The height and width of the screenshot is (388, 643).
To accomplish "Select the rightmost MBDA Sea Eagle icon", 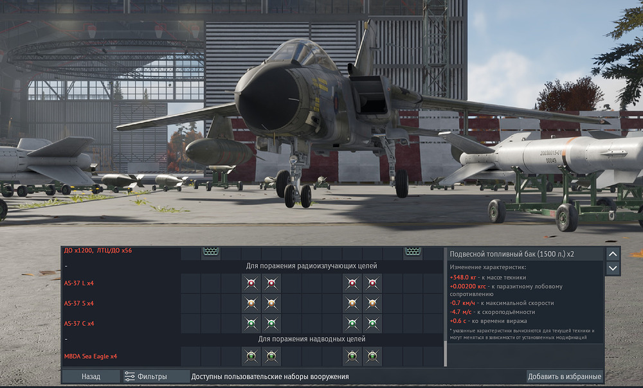I will 372,357.
